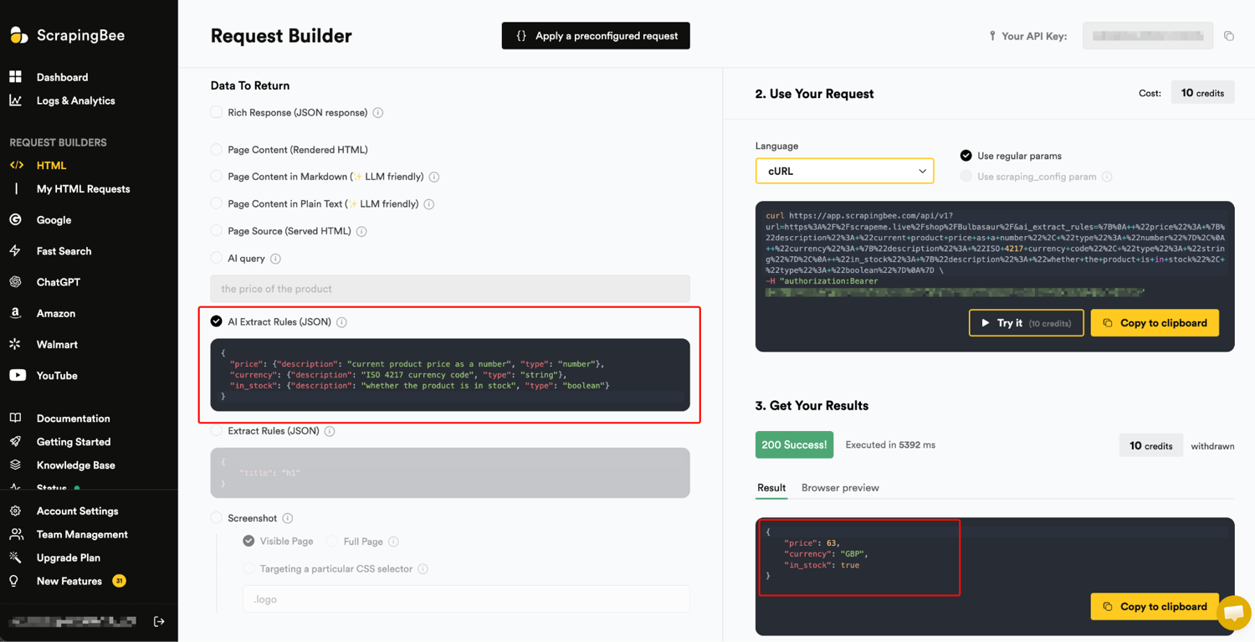Select Page Content (Rendered HTML) option
This screenshot has height=642, width=1255.
[x=217, y=150]
